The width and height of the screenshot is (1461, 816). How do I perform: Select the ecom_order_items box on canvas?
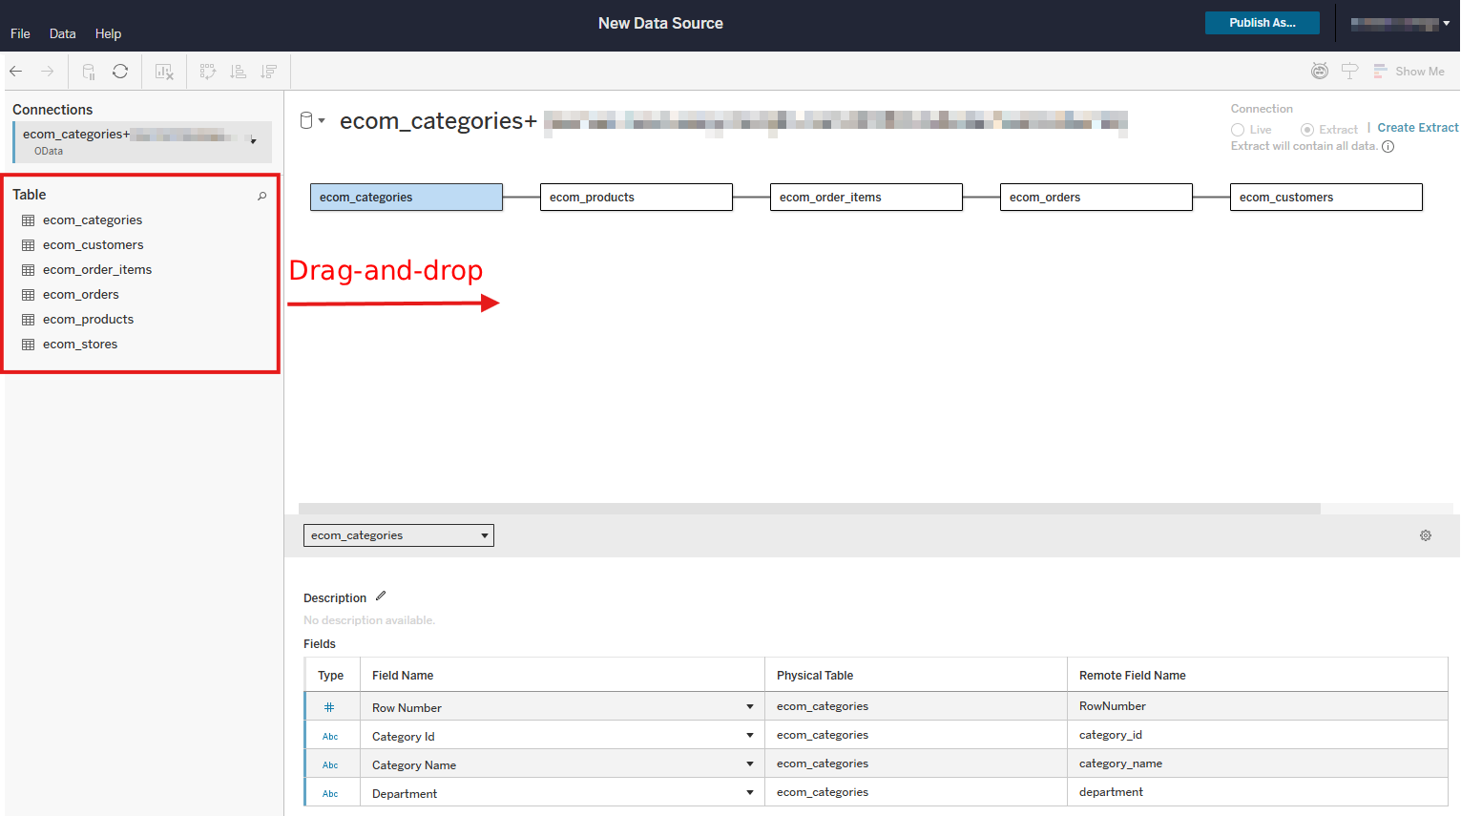pos(866,198)
